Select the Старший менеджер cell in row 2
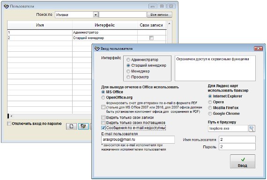The image size is (267, 180). point(105,38)
